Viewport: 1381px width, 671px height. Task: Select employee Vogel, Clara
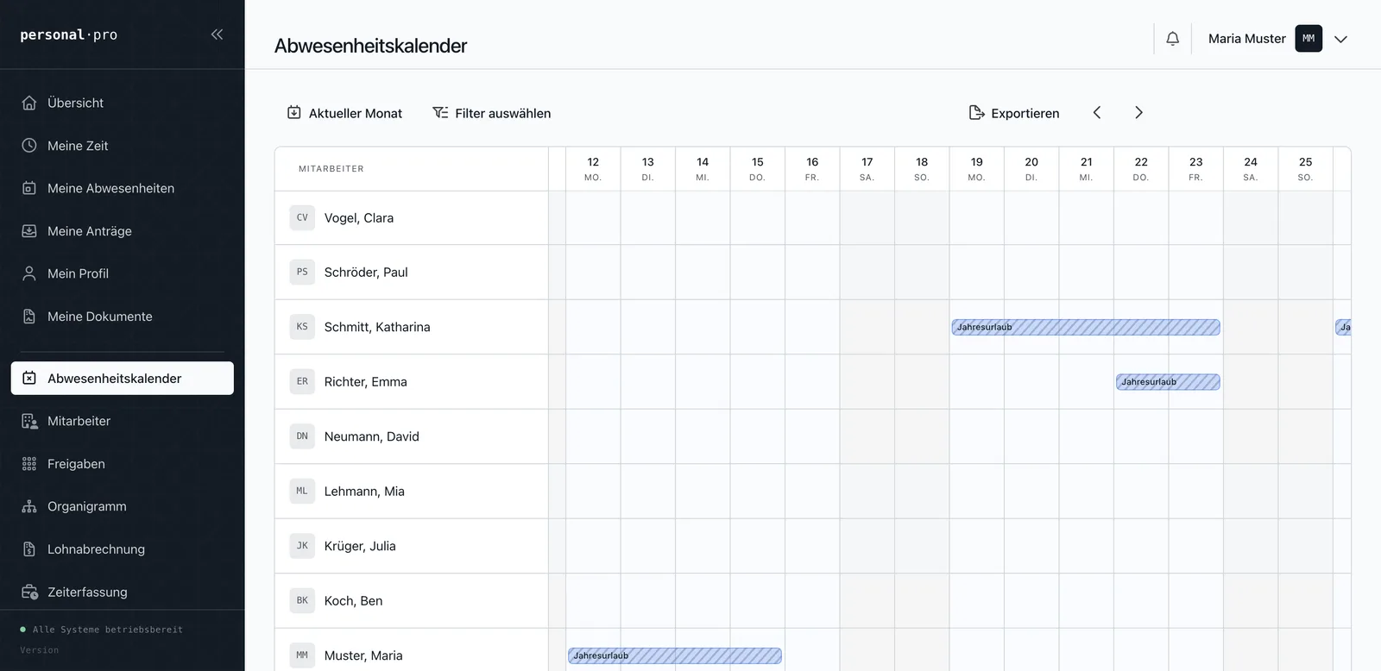[359, 218]
